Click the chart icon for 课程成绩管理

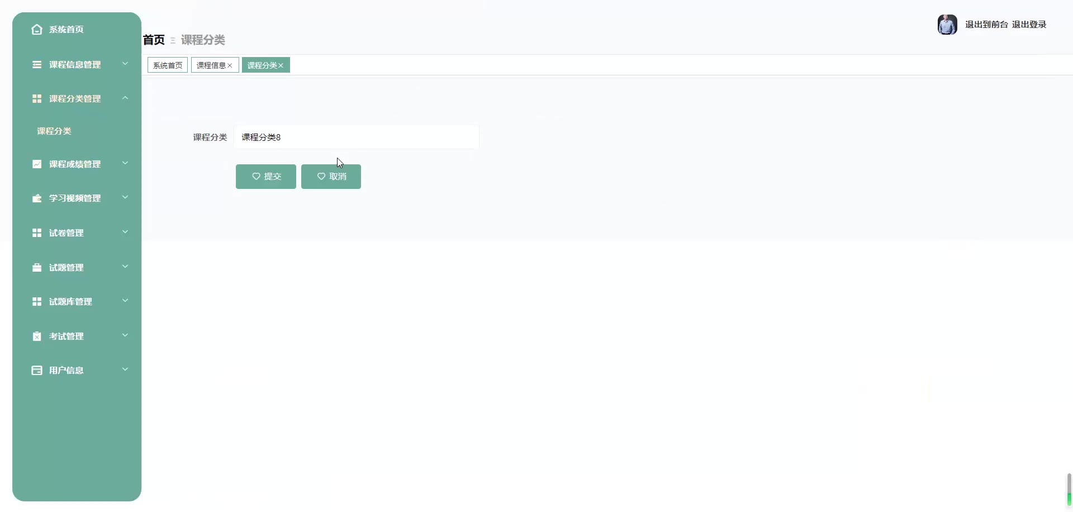click(37, 164)
